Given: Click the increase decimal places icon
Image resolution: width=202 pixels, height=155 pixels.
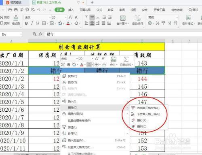Looking at the screenshot, I should click(170, 23).
